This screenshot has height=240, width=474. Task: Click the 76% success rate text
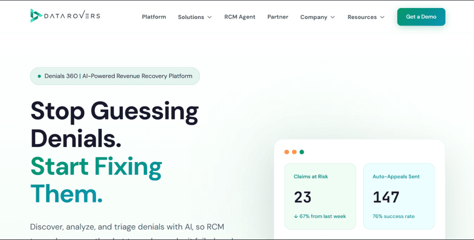(394, 216)
